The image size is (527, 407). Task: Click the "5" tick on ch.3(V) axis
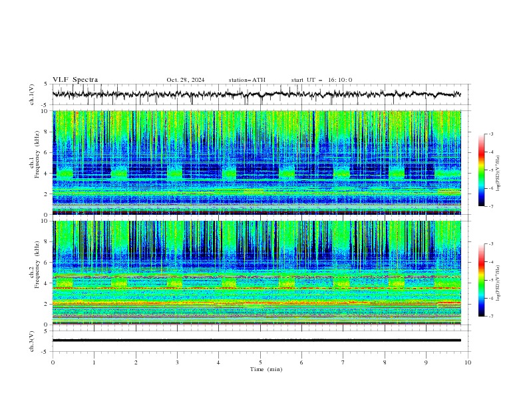coord(46,331)
